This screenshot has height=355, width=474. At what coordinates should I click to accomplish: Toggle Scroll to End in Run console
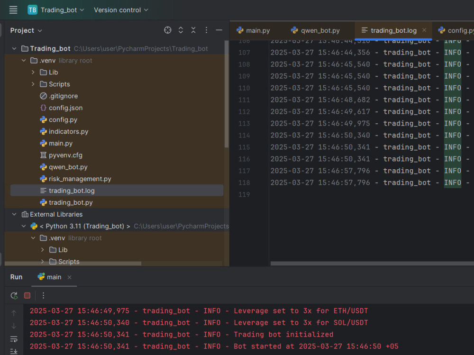tap(14, 351)
